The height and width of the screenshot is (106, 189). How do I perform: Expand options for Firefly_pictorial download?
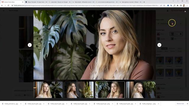[21, 104]
